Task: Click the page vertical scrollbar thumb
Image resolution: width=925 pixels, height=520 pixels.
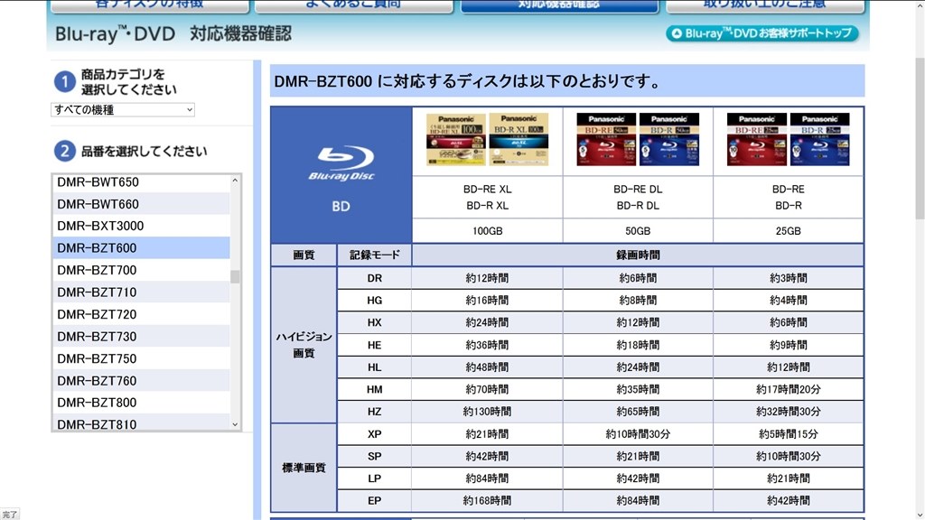Action: coord(920,138)
